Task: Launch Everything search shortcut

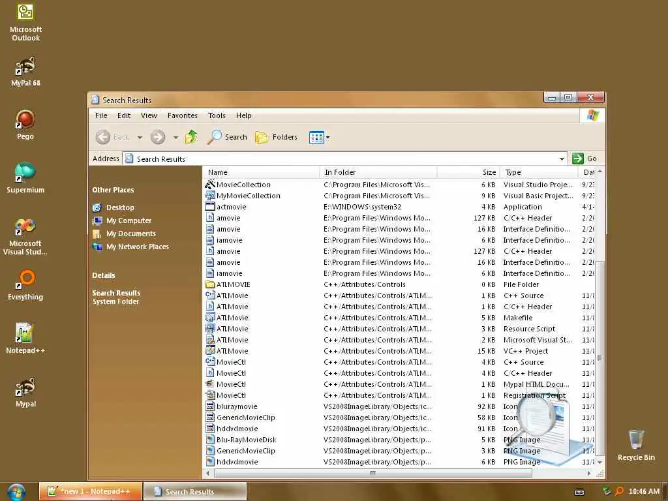Action: point(25,284)
